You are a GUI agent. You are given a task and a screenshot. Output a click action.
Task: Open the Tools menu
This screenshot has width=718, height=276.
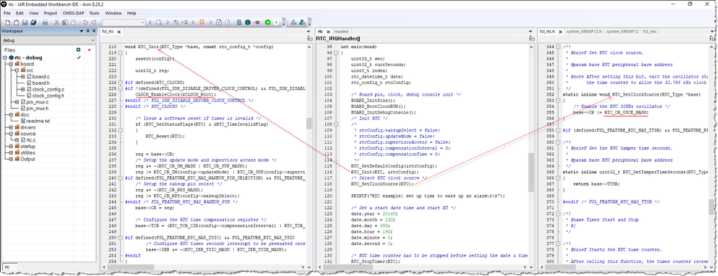(94, 13)
